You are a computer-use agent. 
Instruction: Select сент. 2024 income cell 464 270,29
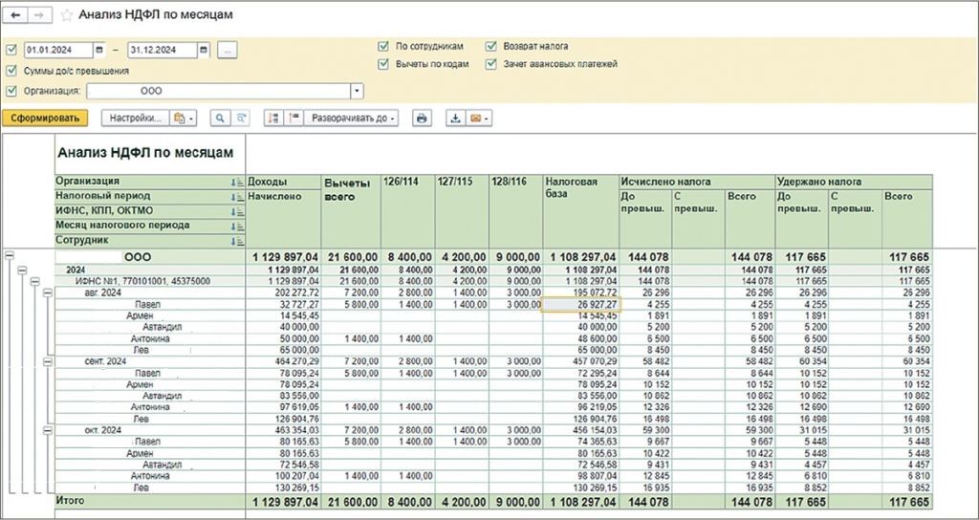pos(283,361)
